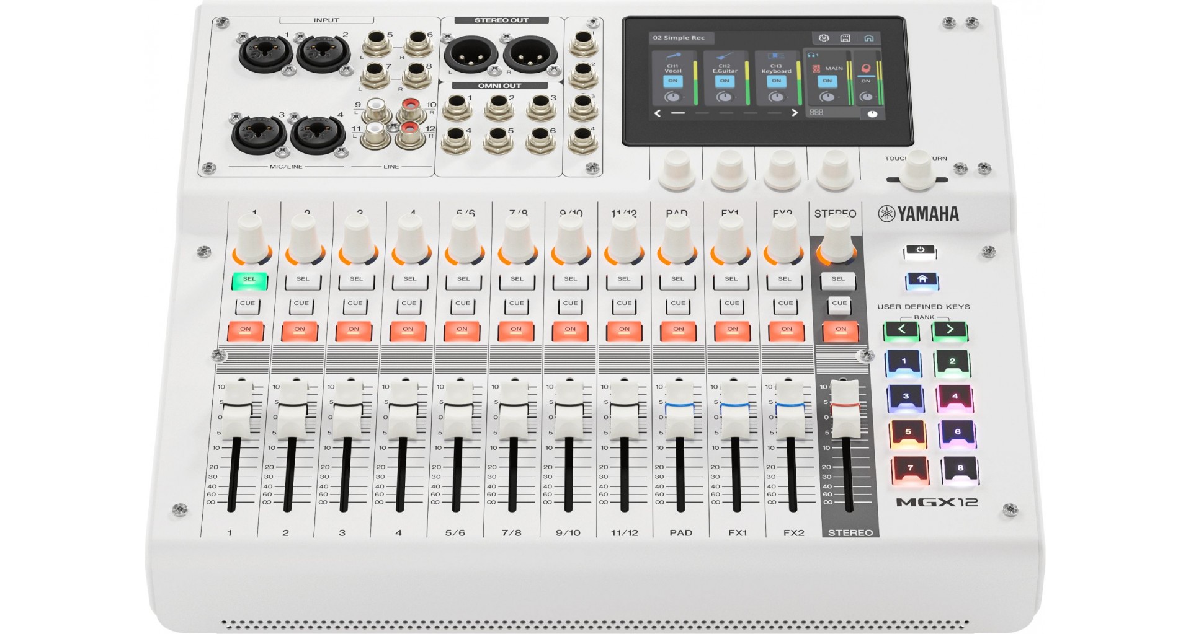The image size is (1191, 634).
Task: Go to next channel page on touchscreen
Action: [x=794, y=113]
